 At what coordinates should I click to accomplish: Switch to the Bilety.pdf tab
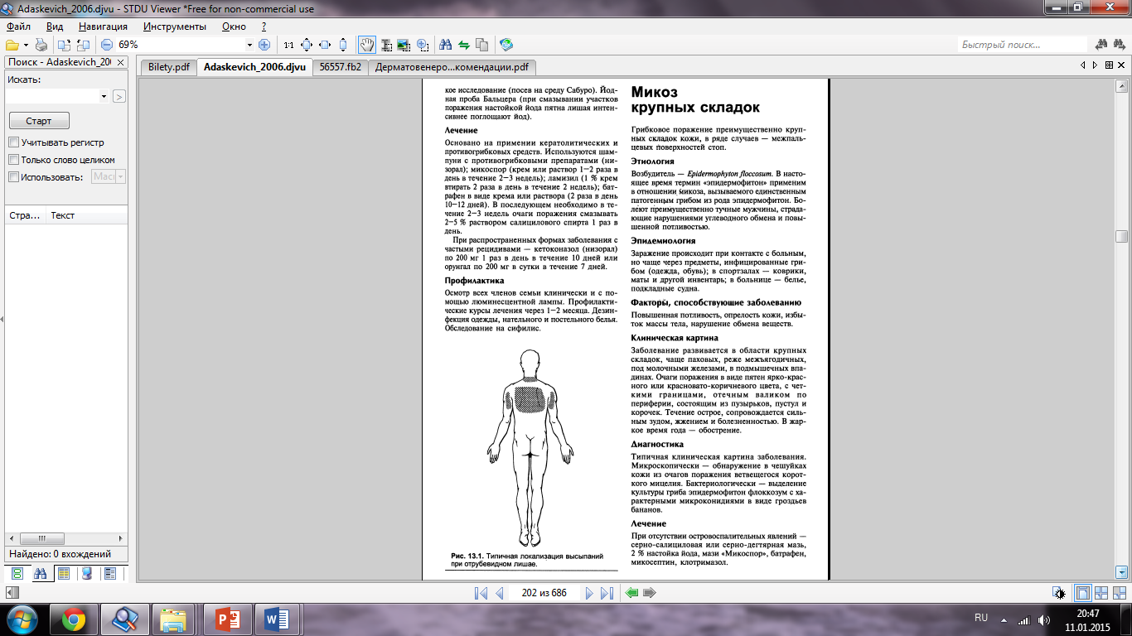click(x=168, y=67)
